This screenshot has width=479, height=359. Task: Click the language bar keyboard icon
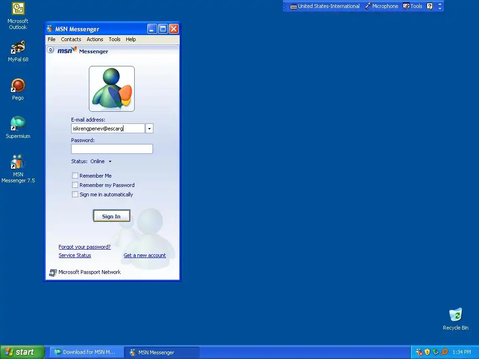click(294, 7)
